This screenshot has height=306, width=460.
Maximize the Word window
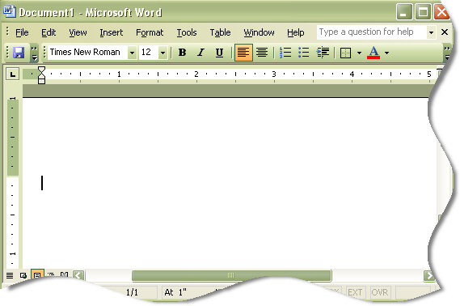coord(423,12)
